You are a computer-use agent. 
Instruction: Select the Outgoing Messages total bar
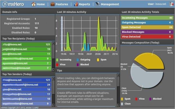click(147, 22)
